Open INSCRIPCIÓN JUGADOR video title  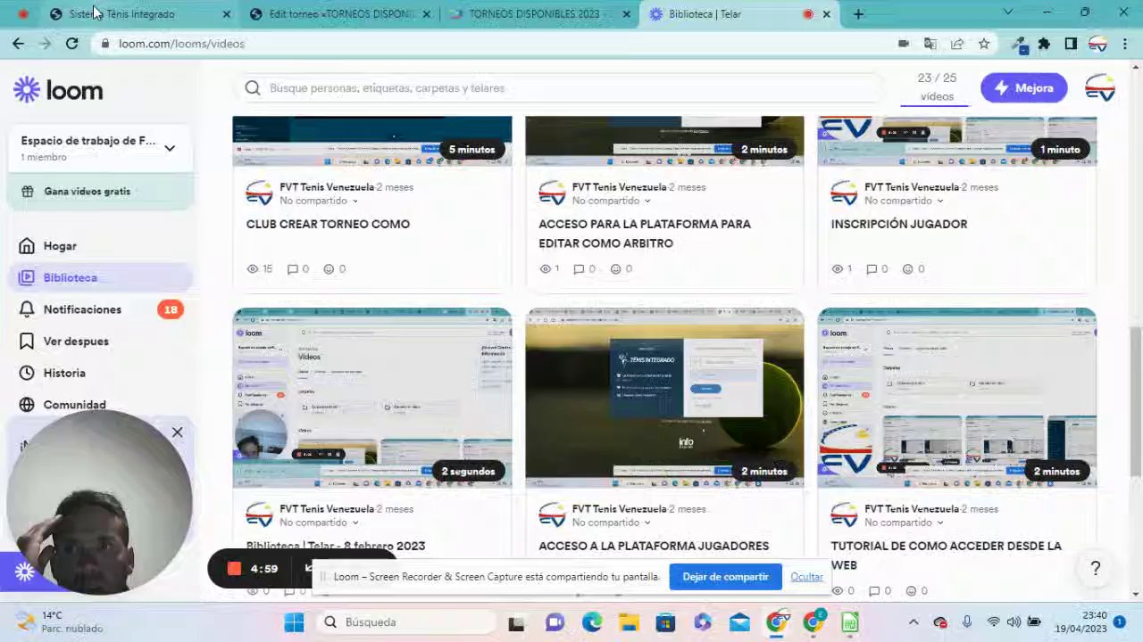[899, 224]
